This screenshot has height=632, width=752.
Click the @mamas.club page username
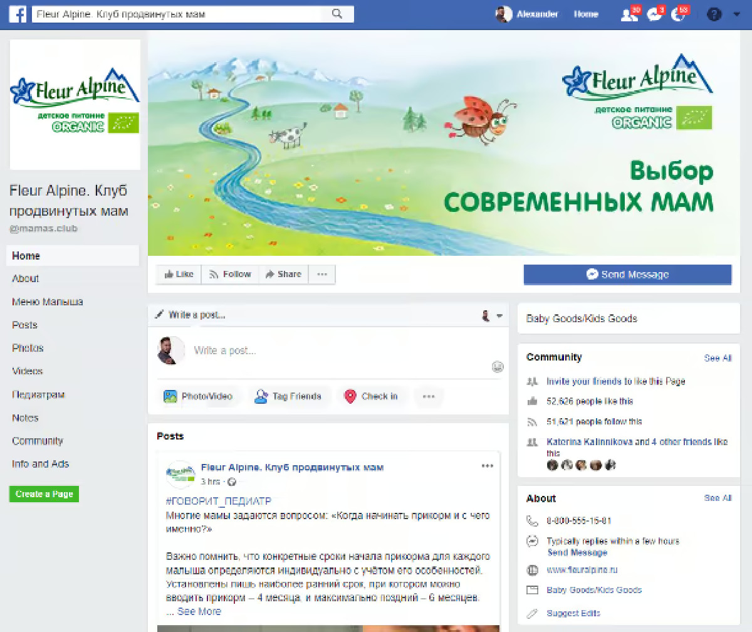tap(43, 229)
